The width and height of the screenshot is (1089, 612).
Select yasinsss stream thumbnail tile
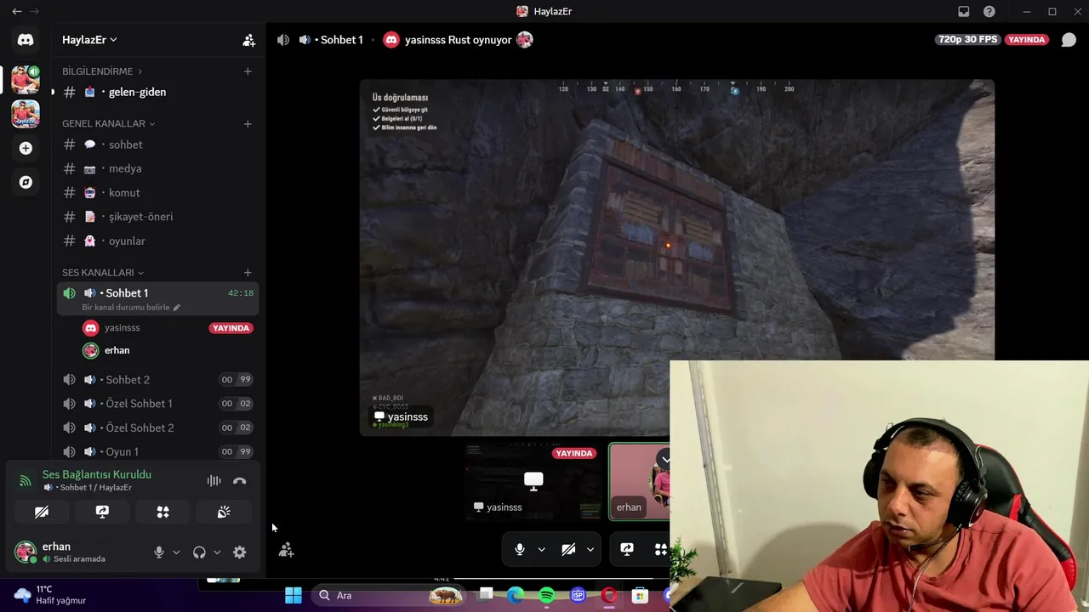click(533, 481)
